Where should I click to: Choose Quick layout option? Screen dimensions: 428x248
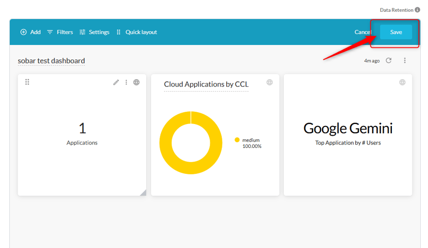tap(137, 32)
